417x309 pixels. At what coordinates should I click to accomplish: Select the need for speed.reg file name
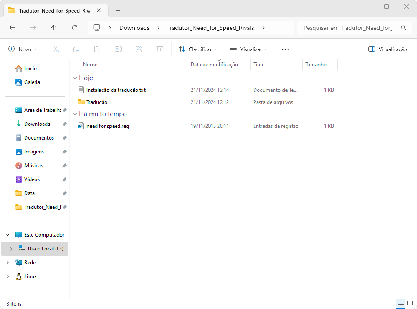pyautogui.click(x=107, y=126)
